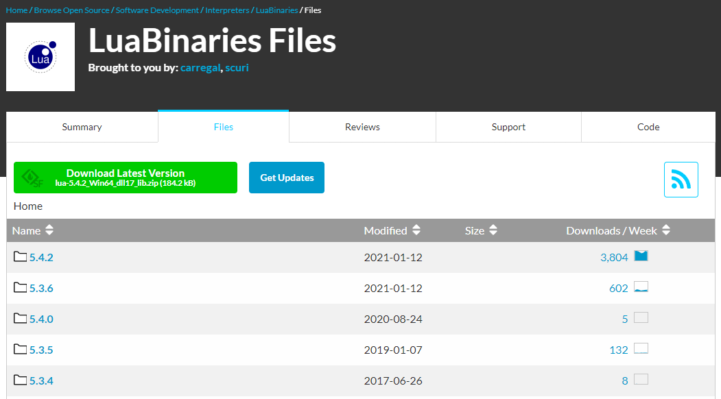Click the 3,804 downloads count
Viewport: 721px width, 399px height.
coord(614,257)
